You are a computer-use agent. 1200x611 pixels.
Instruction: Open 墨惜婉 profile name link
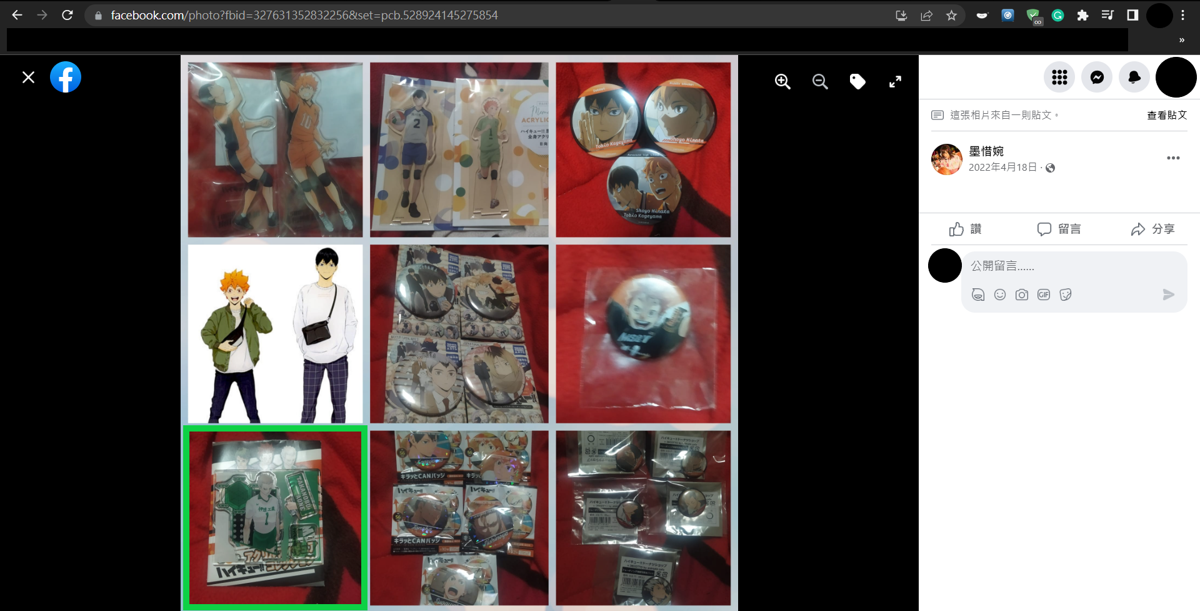pos(986,151)
